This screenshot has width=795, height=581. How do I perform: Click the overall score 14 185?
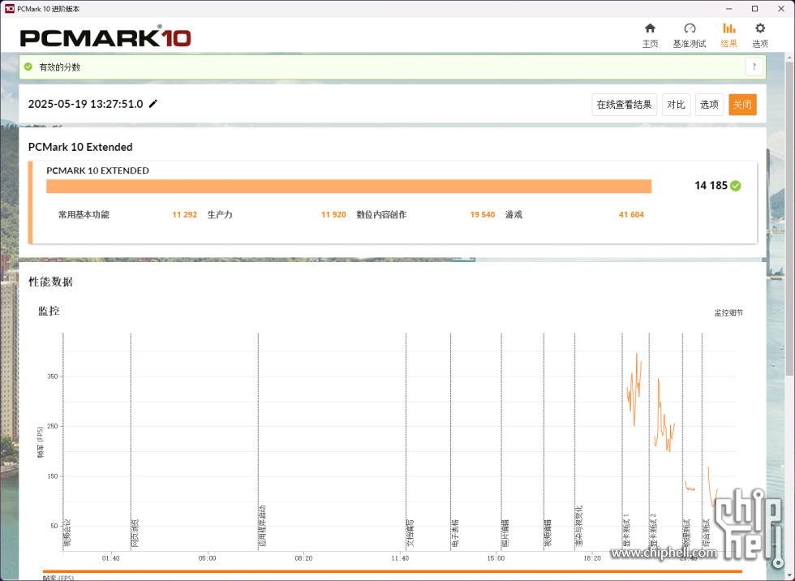click(x=711, y=186)
